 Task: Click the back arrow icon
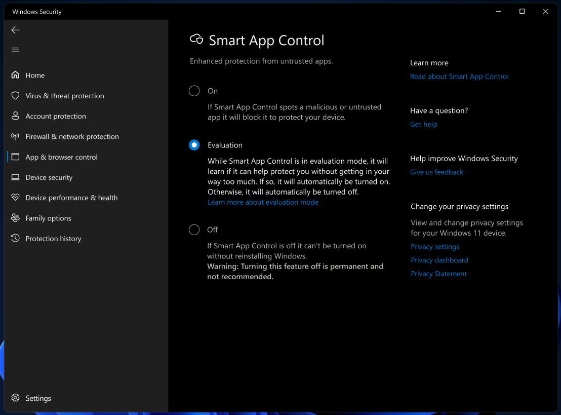point(15,30)
